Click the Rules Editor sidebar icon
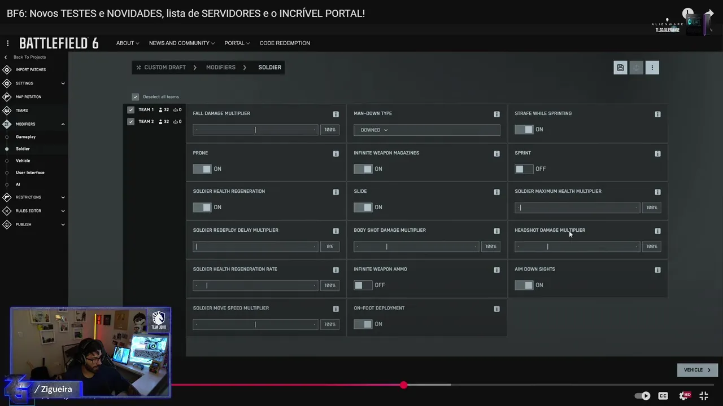This screenshot has width=723, height=406. click(x=7, y=211)
